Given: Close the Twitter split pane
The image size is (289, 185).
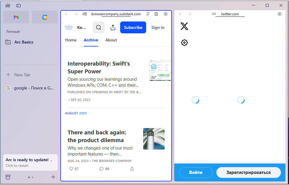Looking at the screenshot, I should coord(280,14).
